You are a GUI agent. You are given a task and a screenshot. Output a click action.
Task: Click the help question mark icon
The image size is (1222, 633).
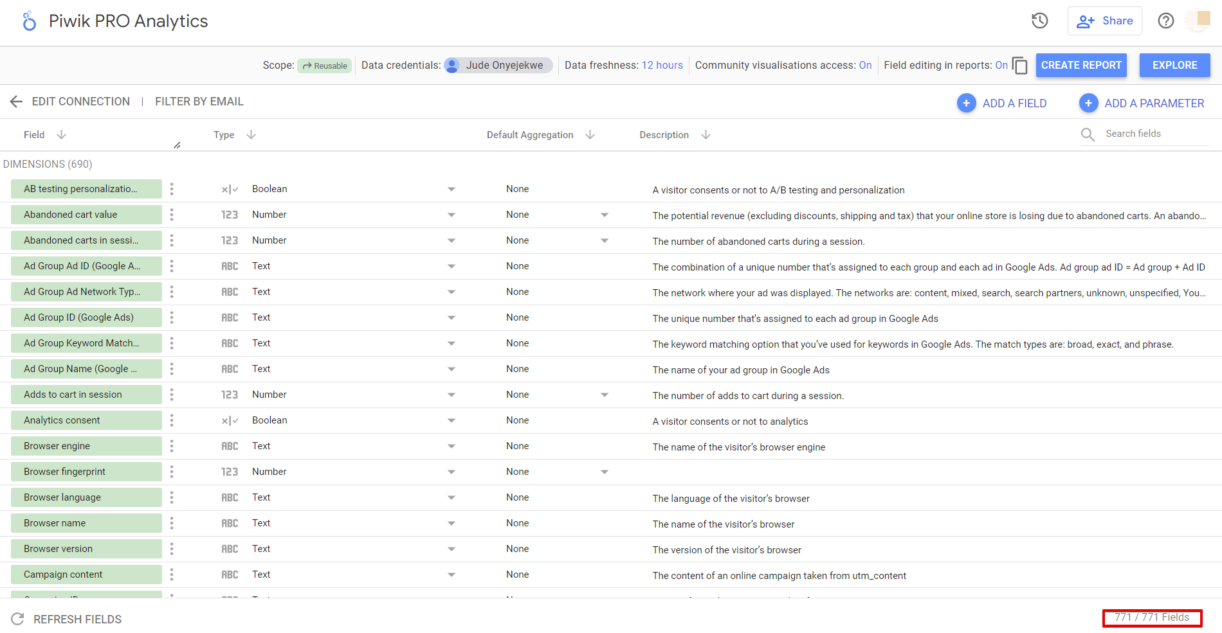pos(1165,21)
